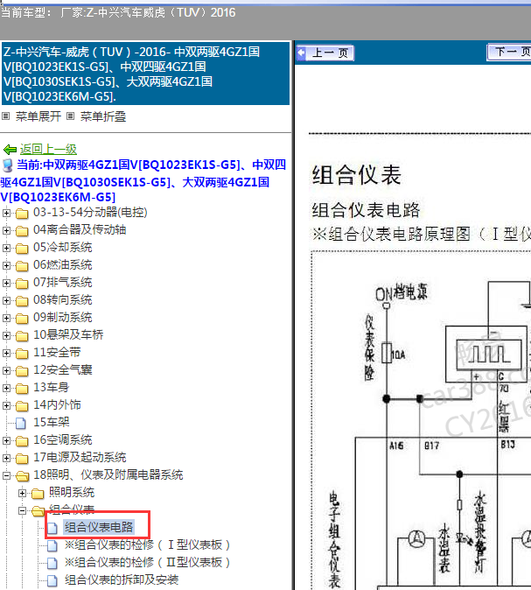Expand the 16空调系统 node

(6, 440)
